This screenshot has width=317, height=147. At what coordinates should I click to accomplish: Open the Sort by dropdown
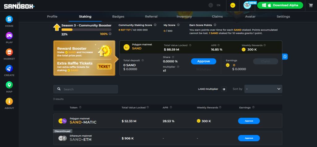coord(263,89)
